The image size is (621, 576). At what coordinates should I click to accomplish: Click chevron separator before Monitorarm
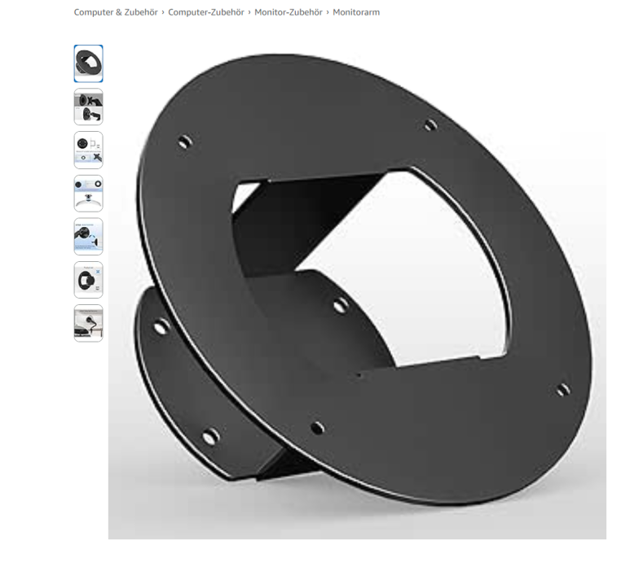click(x=328, y=12)
